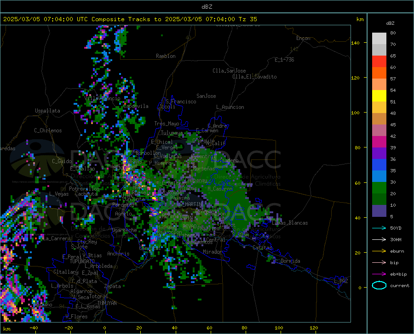414x334 pixels.
Task: Click the white 30HM arrow icon
Action: [x=379, y=240]
